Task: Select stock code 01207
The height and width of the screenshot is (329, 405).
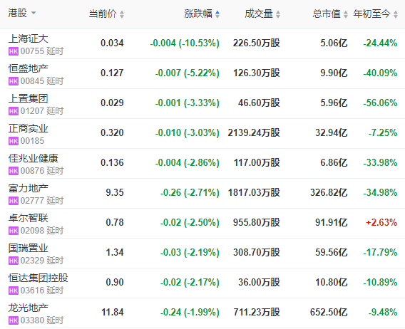Action: pos(32,111)
